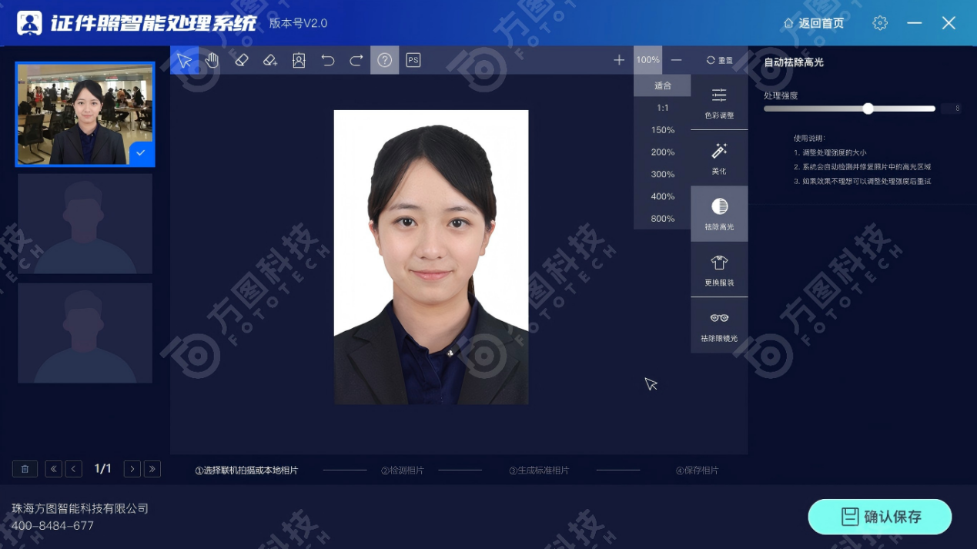Image resolution: width=977 pixels, height=549 pixels.
Task: Zoom out with the minus icon
Action: 676,60
